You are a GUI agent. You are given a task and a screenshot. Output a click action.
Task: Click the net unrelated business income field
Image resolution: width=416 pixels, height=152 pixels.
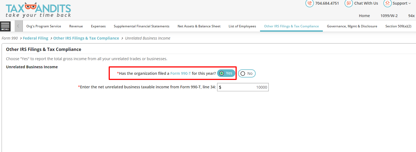click(243, 87)
